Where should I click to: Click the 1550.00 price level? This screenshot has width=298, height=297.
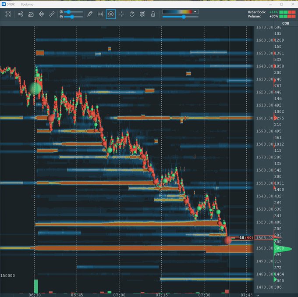click(x=265, y=183)
